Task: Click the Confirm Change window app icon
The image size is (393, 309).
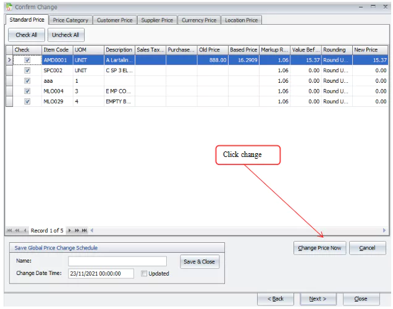Action: (9, 7)
